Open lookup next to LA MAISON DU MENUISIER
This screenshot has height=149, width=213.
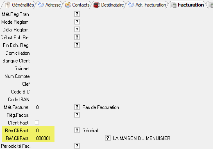(108, 138)
